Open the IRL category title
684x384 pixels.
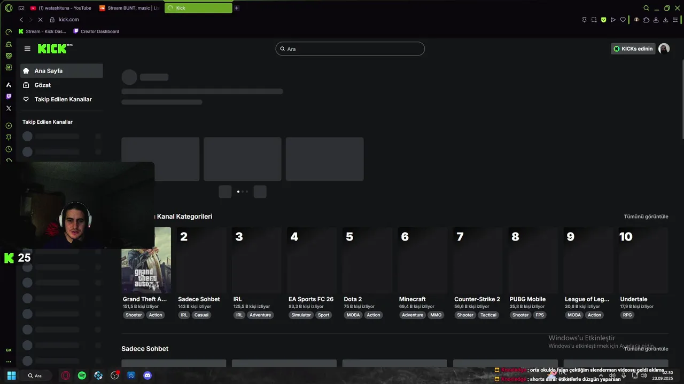tap(238, 299)
